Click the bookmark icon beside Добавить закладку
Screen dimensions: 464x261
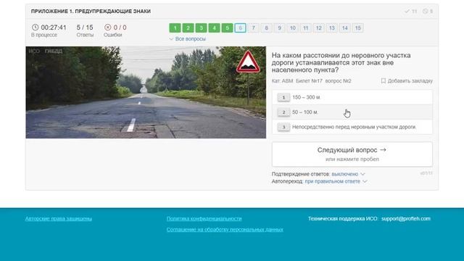point(384,80)
